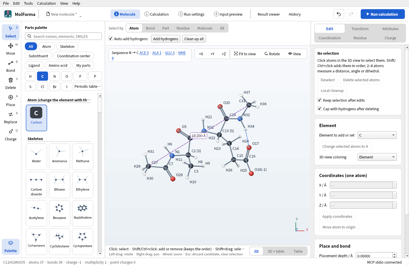Screen dimensions: 409x266
Task: Click the Placement depth input field
Action: (374, 256)
